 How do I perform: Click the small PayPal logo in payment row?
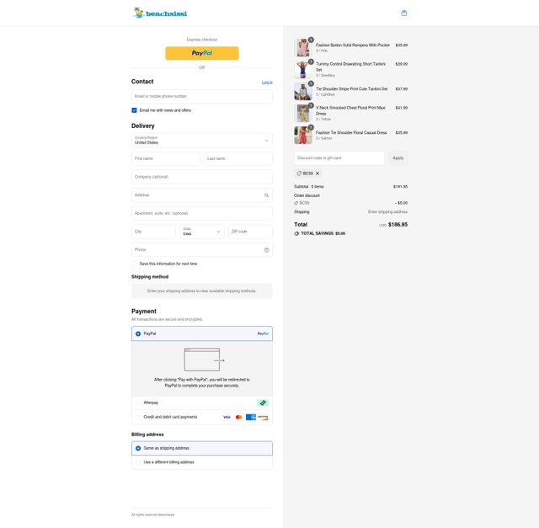tap(263, 333)
